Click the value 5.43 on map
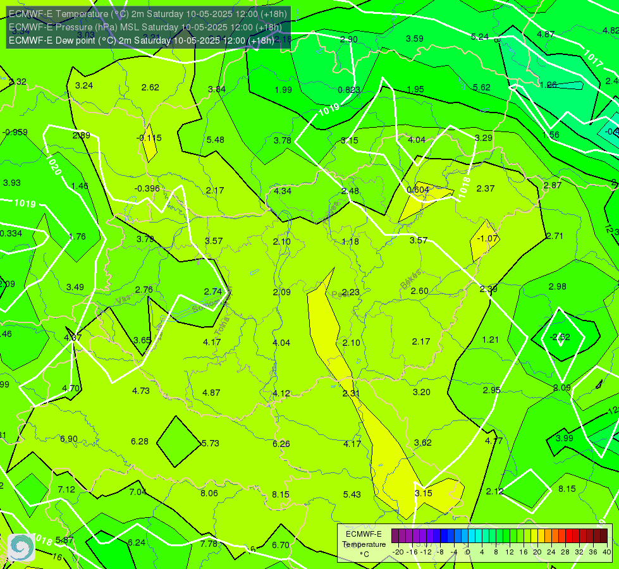 [352, 494]
